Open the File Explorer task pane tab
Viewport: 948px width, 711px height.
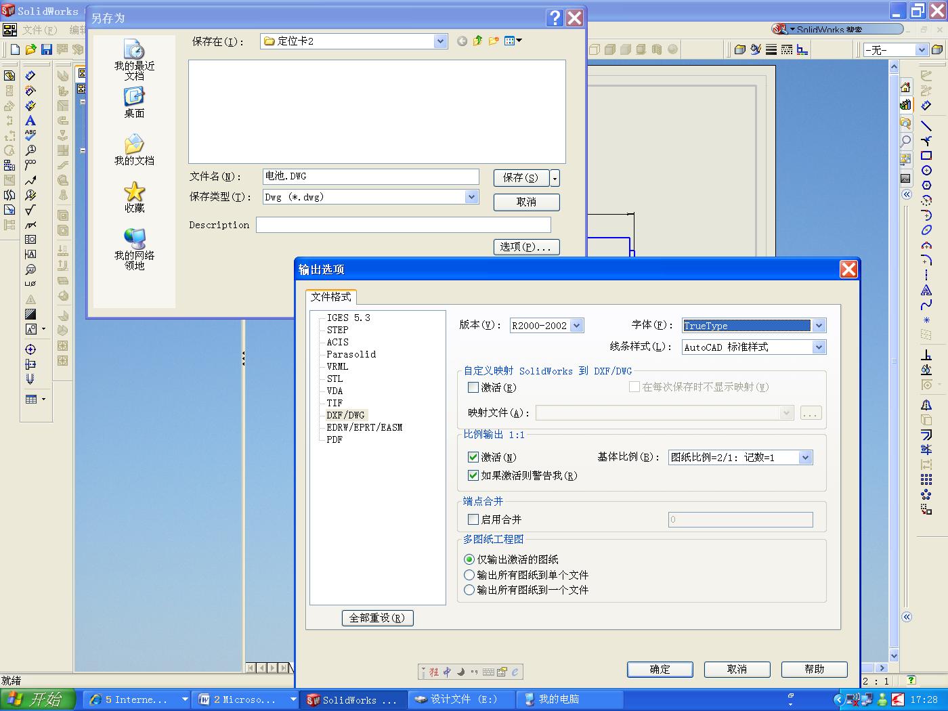click(906, 123)
